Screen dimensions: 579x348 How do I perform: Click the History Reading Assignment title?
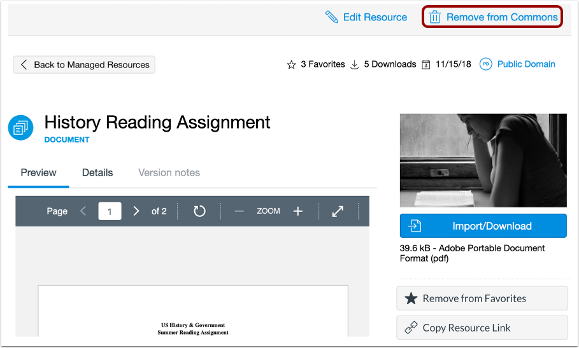(157, 122)
